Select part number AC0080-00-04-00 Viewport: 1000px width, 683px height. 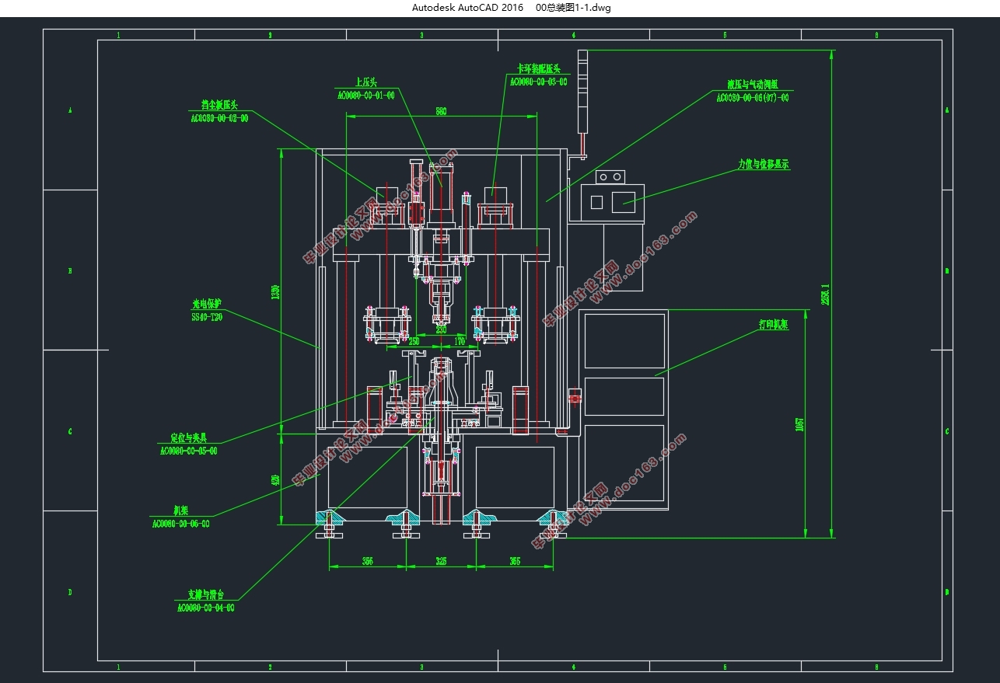205,608
